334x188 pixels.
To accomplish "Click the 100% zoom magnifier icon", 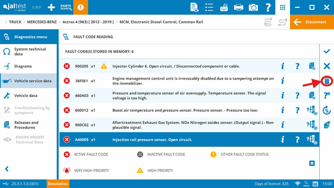I will 306,184.
